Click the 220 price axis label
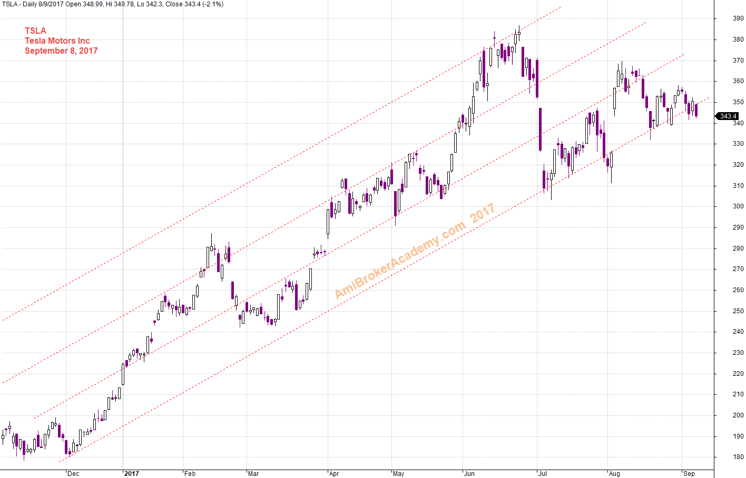The height and width of the screenshot is (478, 746). pos(738,374)
